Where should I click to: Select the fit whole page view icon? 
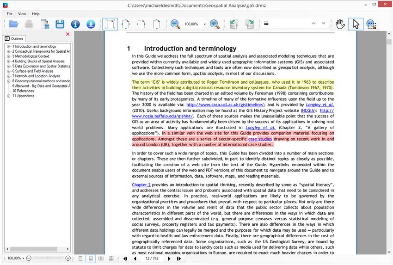pyautogui.click(x=110, y=24)
